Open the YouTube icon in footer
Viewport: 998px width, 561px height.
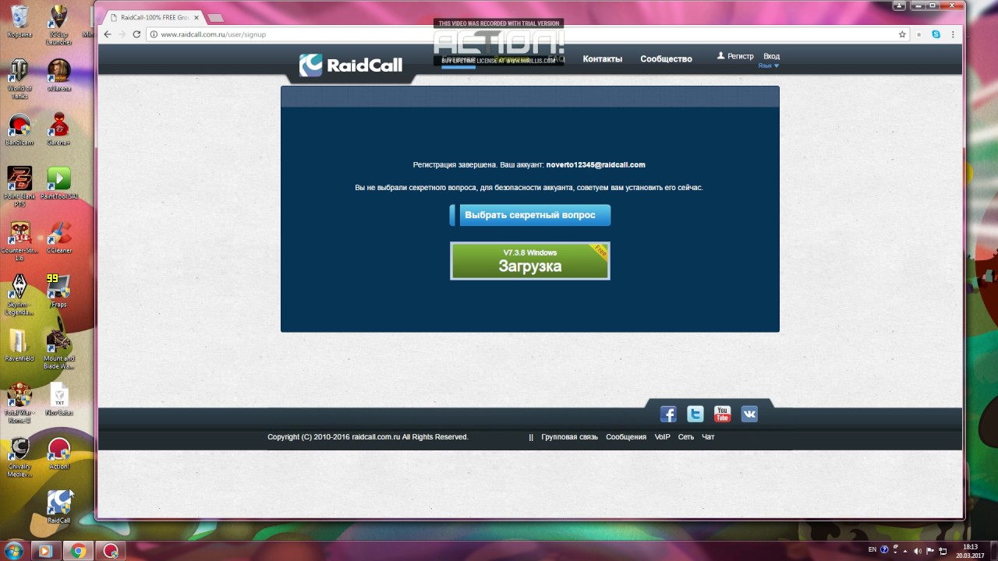coord(722,414)
